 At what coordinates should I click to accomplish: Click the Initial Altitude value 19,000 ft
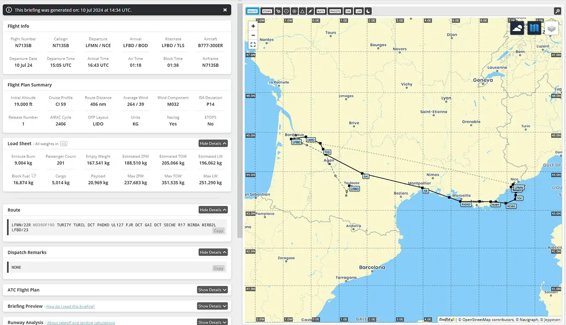coord(23,104)
